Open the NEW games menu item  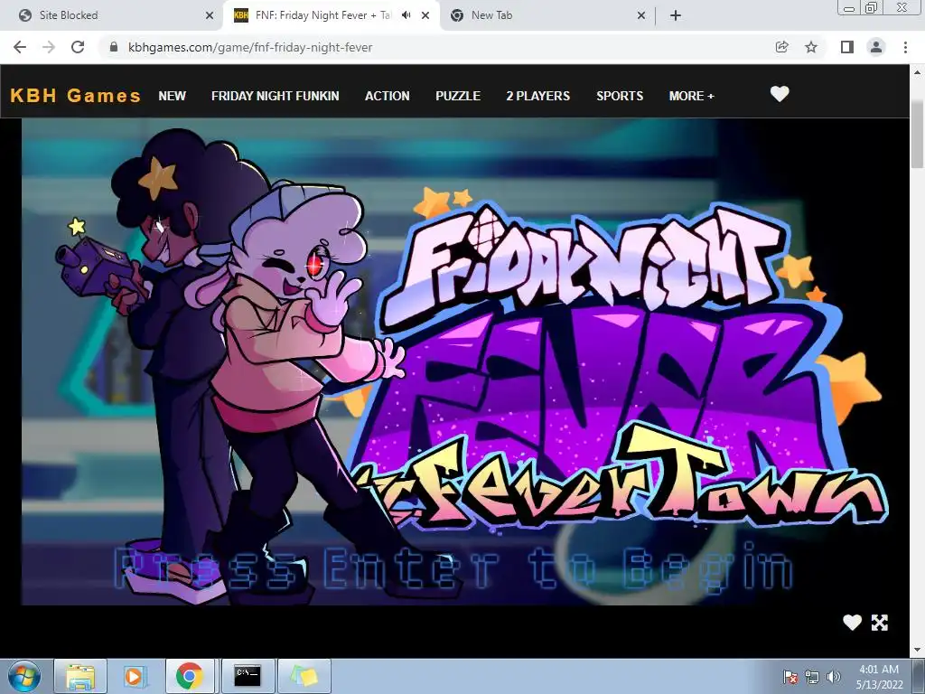[172, 96]
